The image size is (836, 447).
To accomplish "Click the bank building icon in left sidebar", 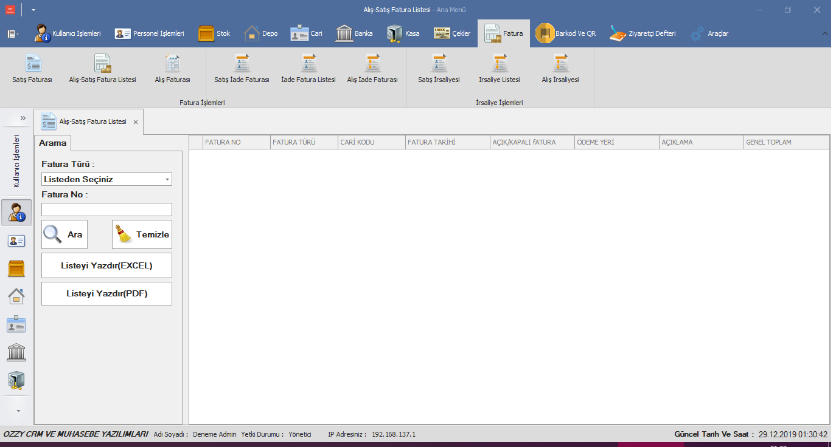I will point(16,352).
